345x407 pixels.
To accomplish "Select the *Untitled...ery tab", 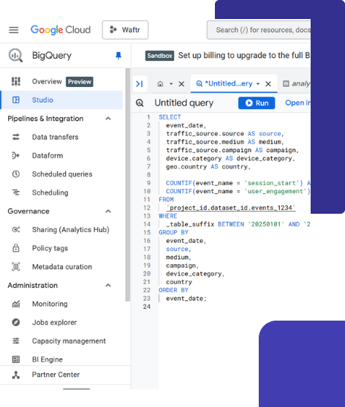I will [228, 83].
